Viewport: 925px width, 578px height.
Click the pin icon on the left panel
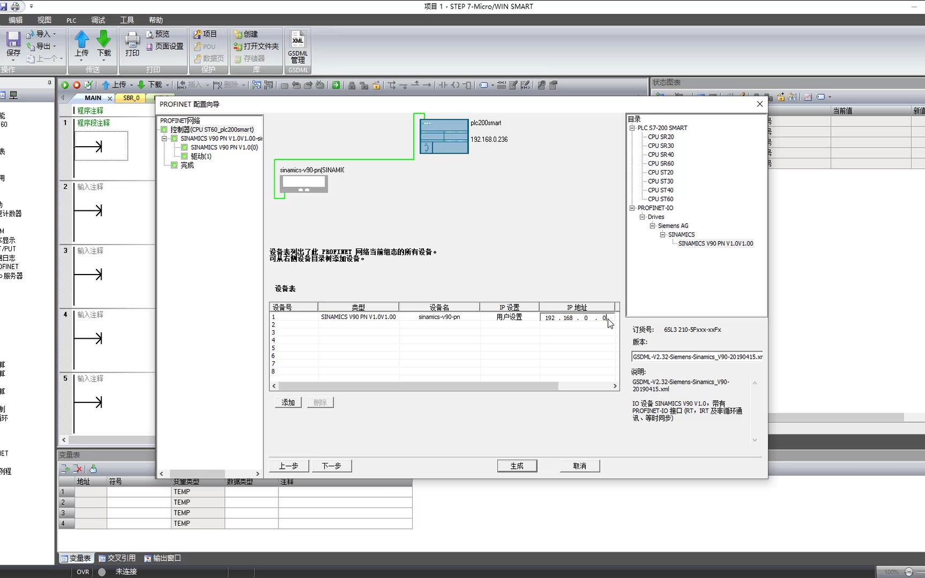click(x=49, y=82)
